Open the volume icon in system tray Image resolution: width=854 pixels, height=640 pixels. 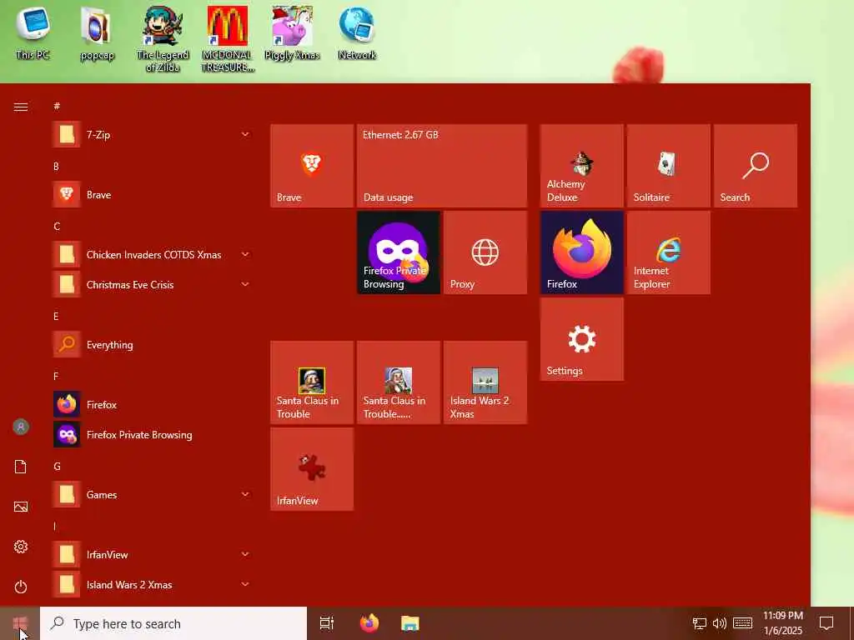coord(720,623)
